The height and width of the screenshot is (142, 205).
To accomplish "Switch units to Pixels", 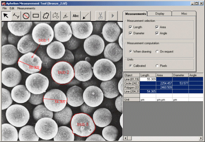I will tap(157, 66).
